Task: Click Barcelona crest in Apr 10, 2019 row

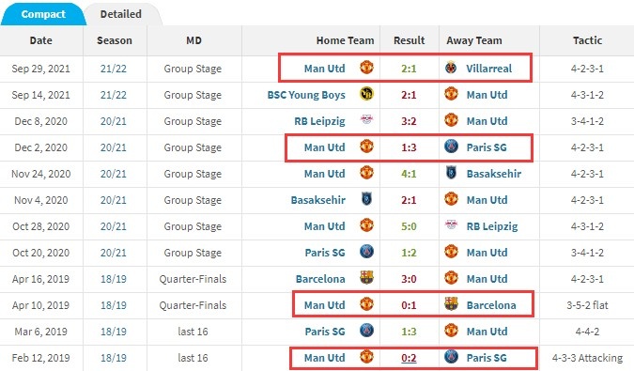Action: (451, 304)
